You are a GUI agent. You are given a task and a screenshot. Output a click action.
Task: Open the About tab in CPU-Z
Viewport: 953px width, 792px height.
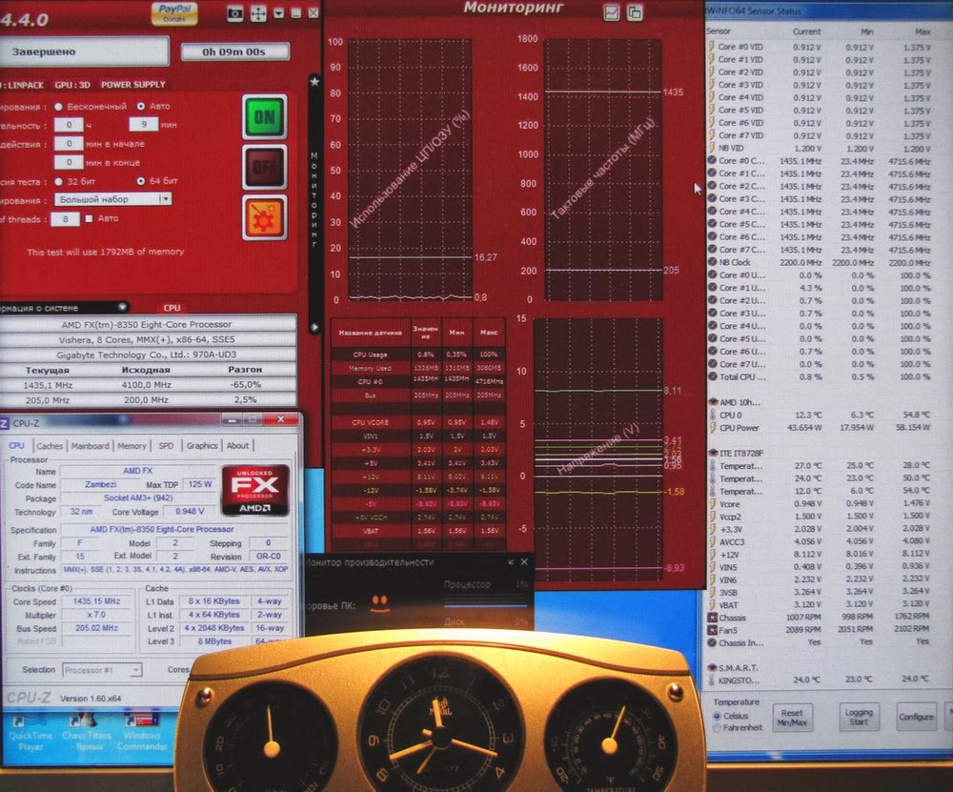click(237, 446)
